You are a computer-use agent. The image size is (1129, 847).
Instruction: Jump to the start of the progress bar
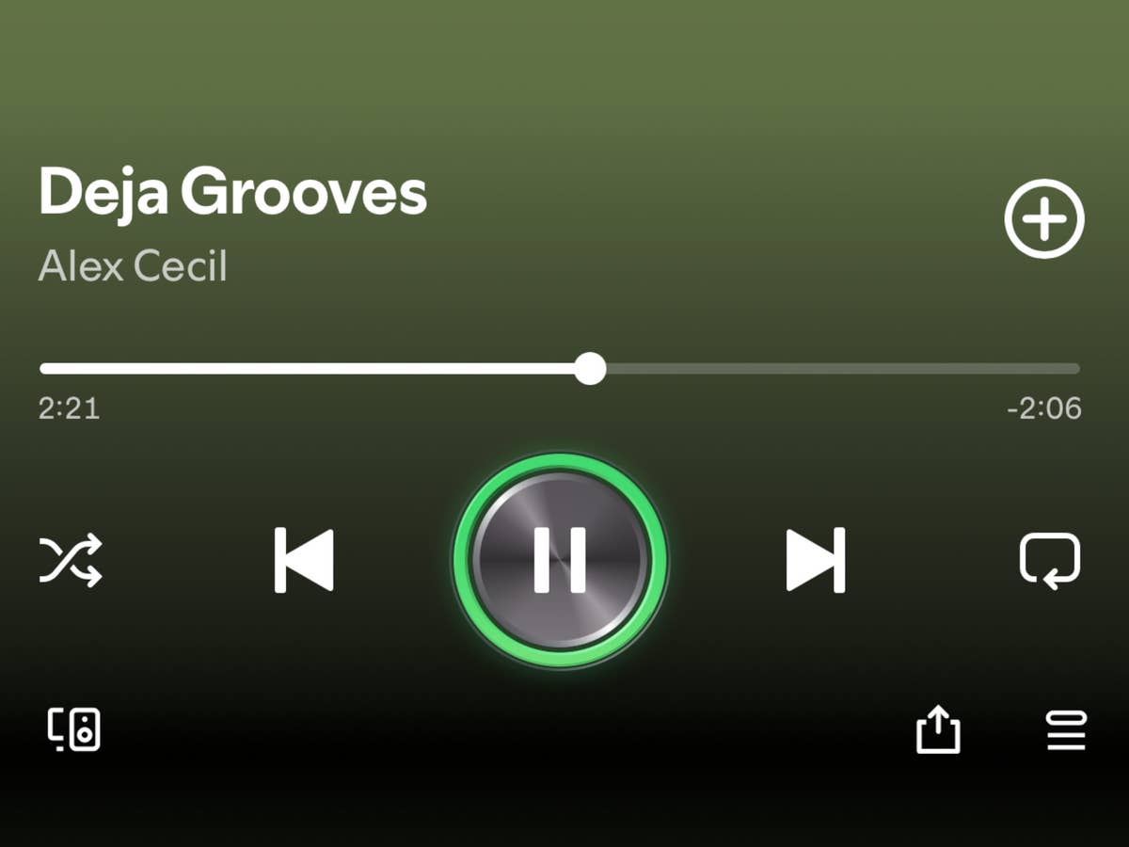click(43, 368)
